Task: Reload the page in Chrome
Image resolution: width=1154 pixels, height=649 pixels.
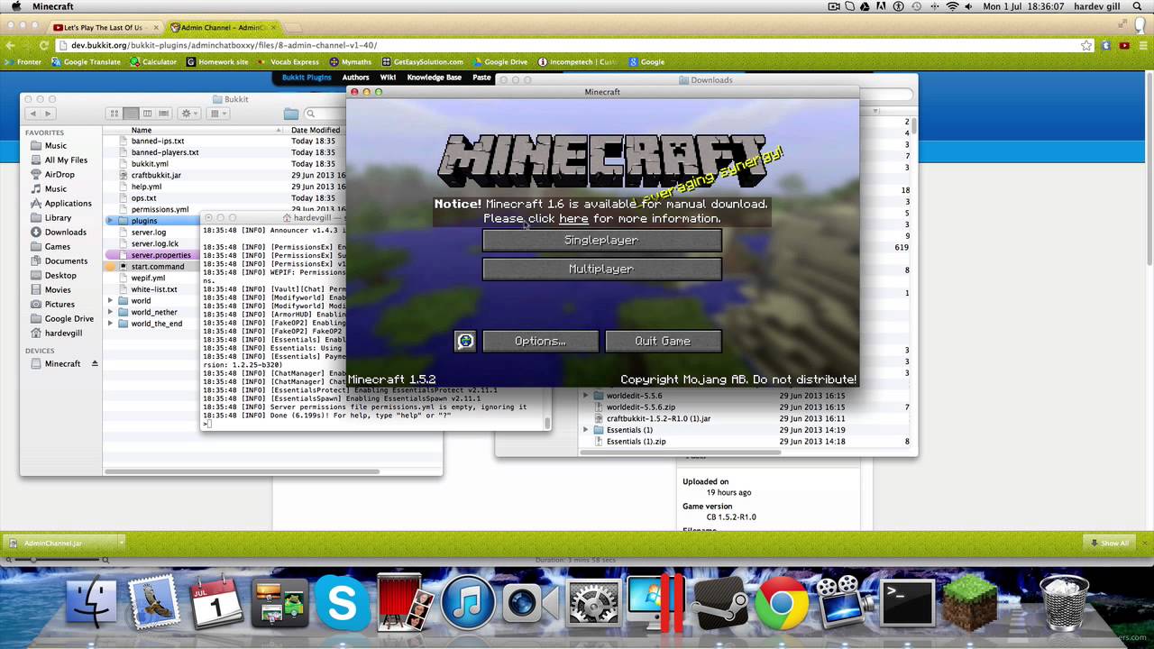Action: pos(44,45)
